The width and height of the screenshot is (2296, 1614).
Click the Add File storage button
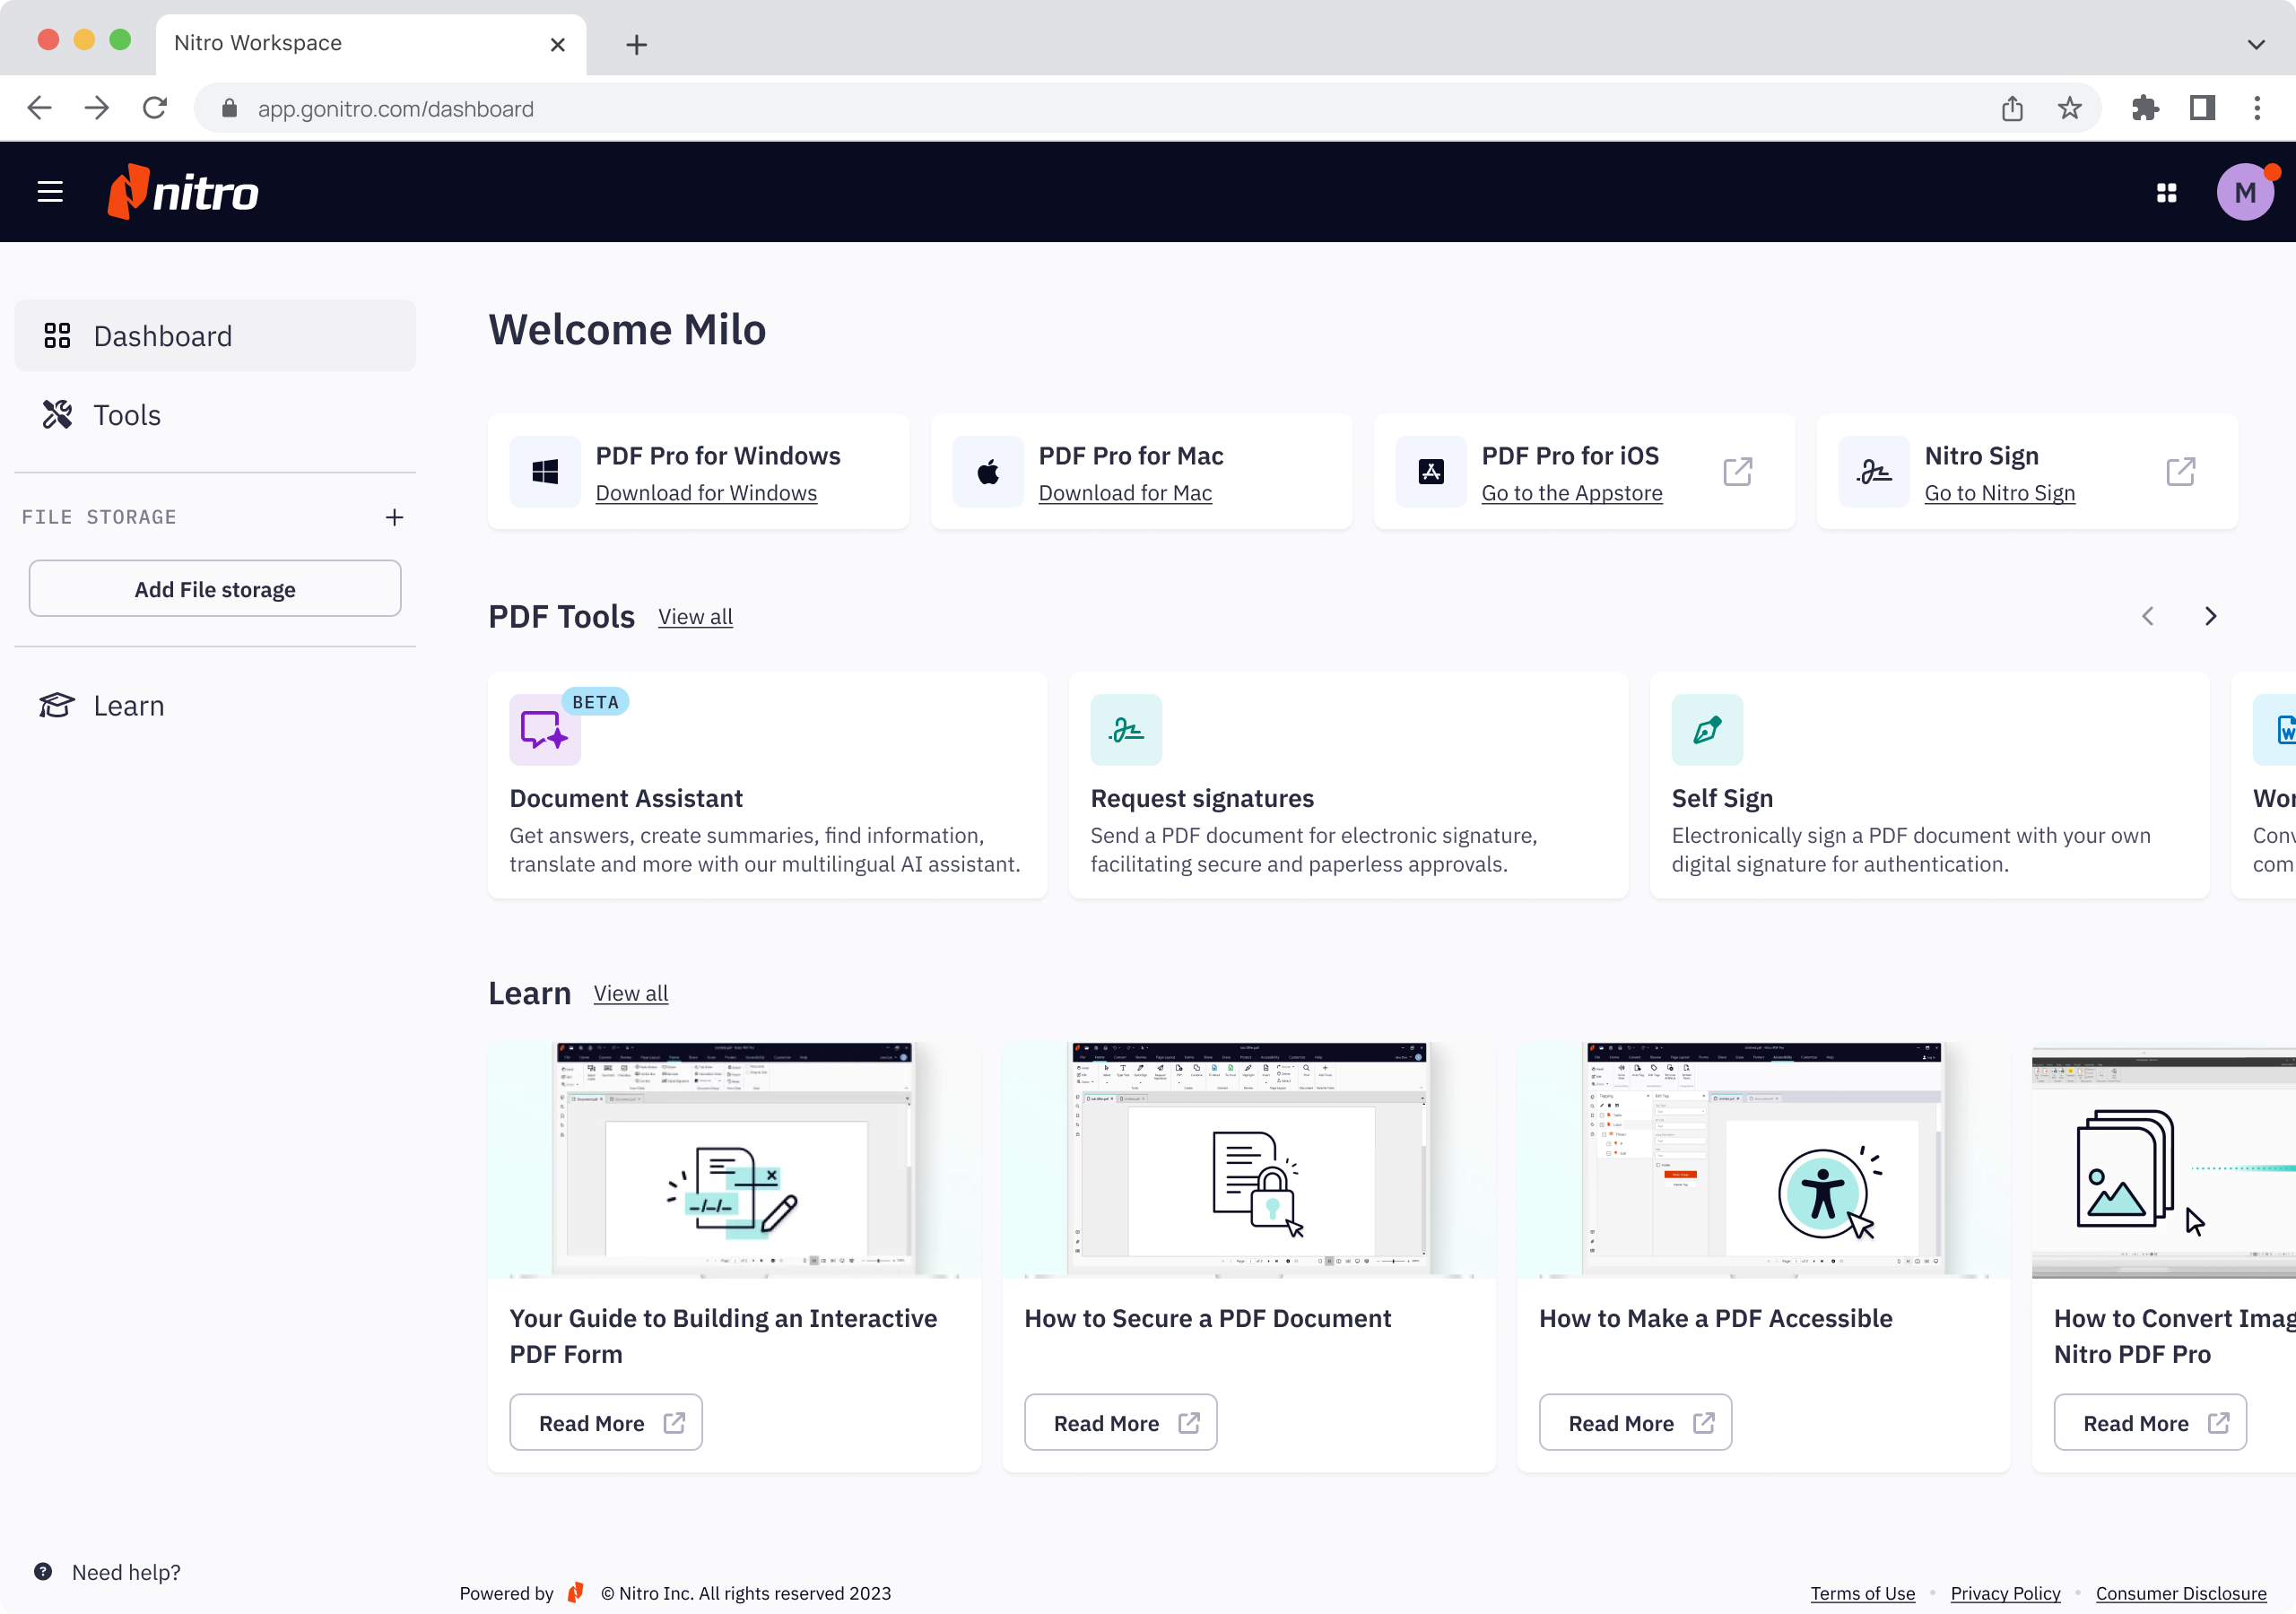pos(214,588)
